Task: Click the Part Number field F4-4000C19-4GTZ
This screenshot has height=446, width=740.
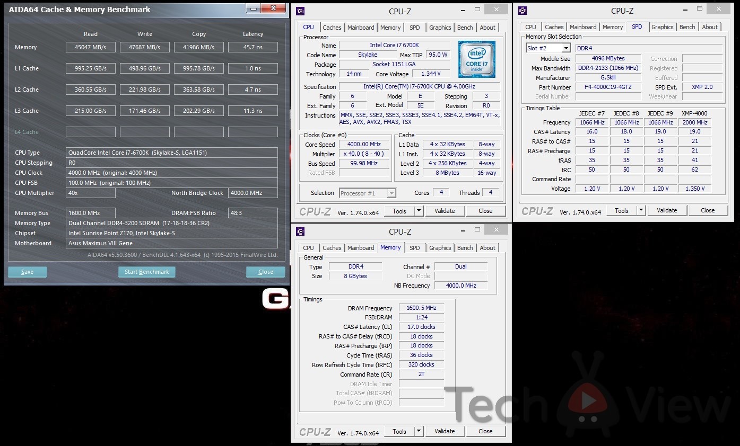Action: tap(608, 87)
